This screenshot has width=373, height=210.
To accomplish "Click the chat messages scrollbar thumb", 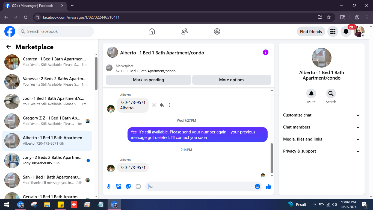I will click(272, 158).
